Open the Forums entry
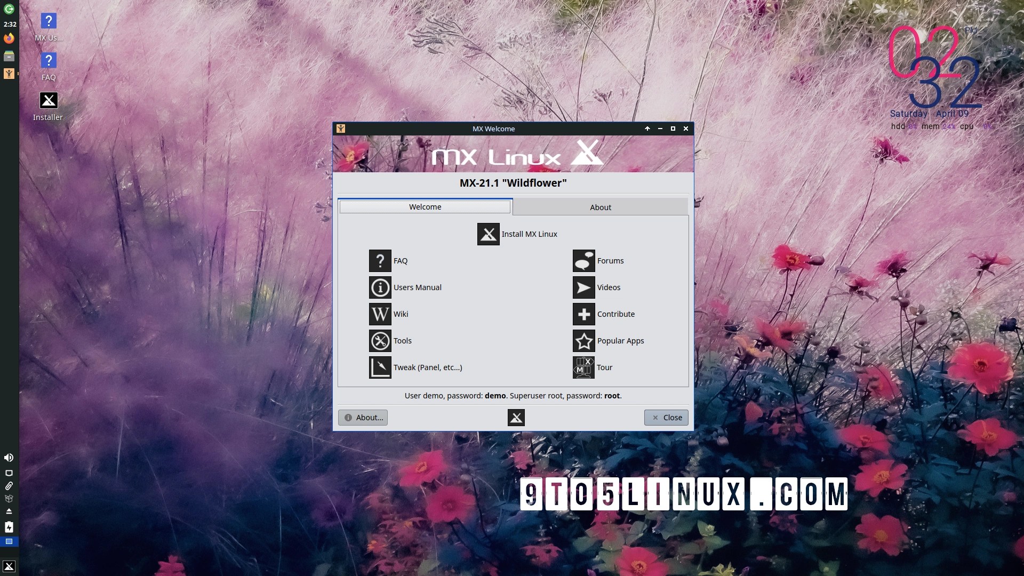This screenshot has height=576, width=1024. click(x=598, y=261)
